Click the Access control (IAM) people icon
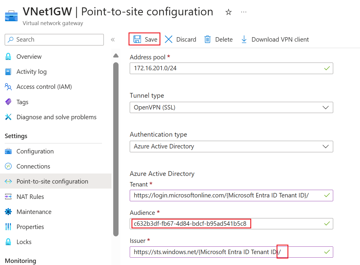Image resolution: width=360 pixels, height=265 pixels. tap(8, 87)
